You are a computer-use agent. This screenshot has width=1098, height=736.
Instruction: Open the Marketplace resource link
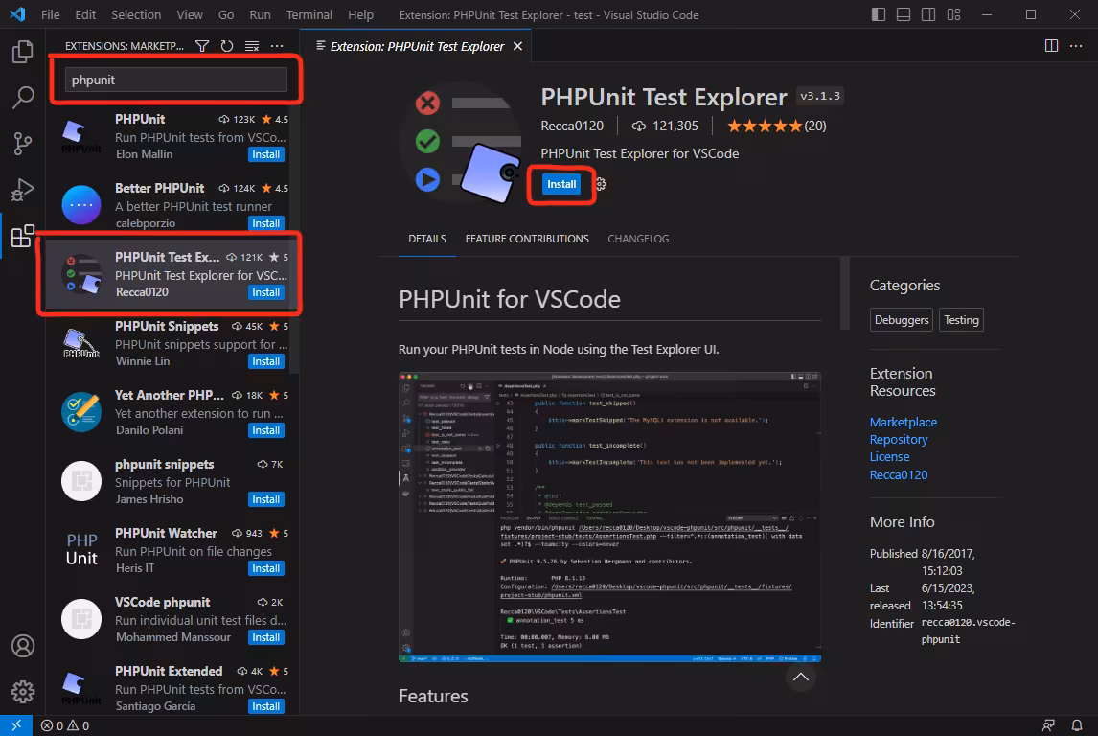coord(903,423)
